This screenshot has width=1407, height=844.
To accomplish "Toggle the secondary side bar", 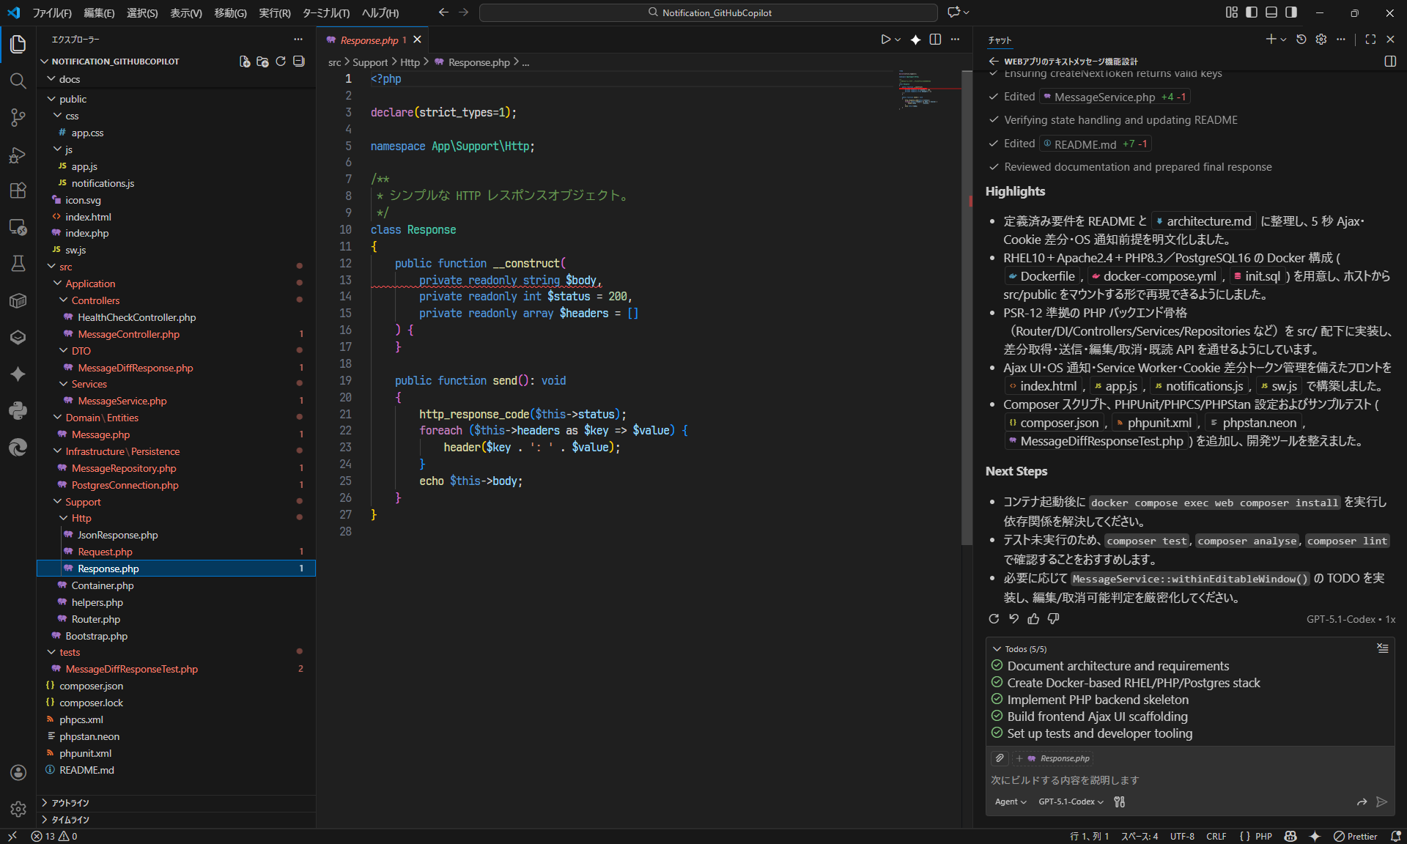I will (x=1290, y=12).
